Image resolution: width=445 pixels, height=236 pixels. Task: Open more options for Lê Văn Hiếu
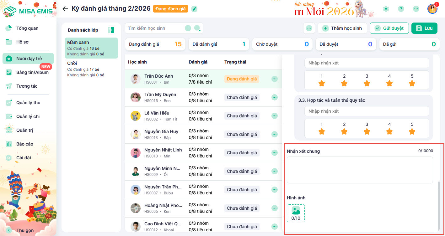(x=275, y=116)
